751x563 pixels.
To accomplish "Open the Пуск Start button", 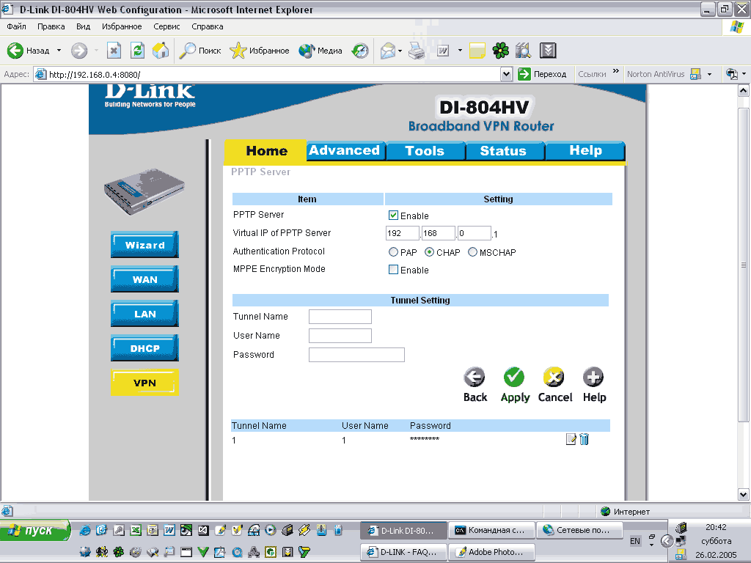I will click(35, 531).
